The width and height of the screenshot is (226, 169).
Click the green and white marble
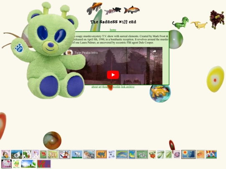[176, 39]
